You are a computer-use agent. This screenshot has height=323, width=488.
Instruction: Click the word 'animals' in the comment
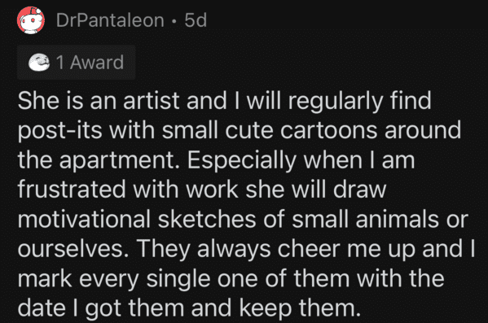[x=398, y=219]
